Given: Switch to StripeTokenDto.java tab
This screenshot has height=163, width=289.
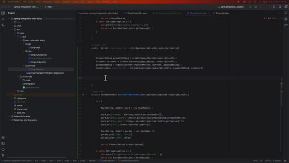Looking at the screenshot, I should click(135, 13).
